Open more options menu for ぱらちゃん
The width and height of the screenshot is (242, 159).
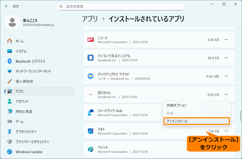click(226, 95)
